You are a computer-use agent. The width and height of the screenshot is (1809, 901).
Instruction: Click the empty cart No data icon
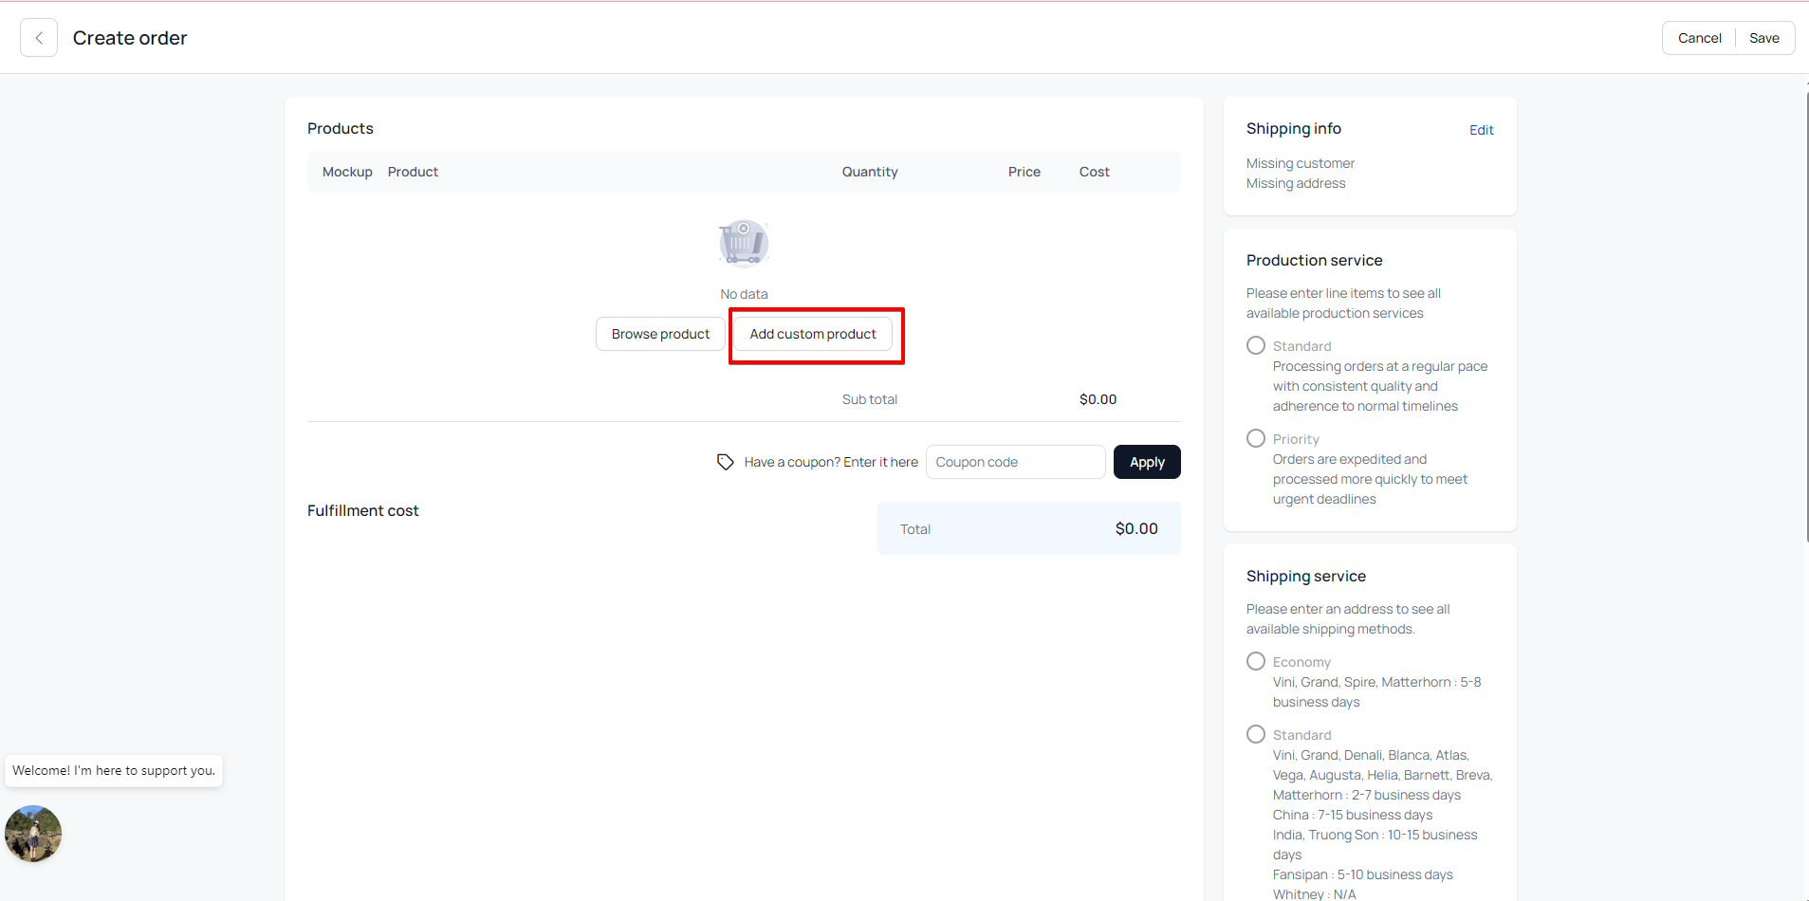(x=744, y=243)
